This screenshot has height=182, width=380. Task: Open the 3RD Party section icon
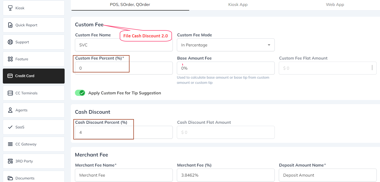[10, 161]
